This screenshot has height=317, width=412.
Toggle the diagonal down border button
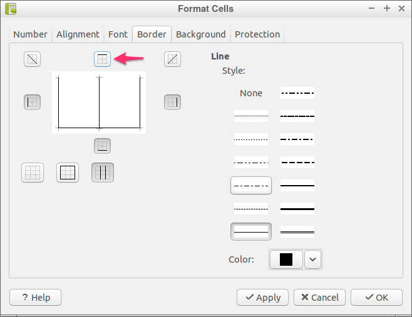click(x=32, y=59)
